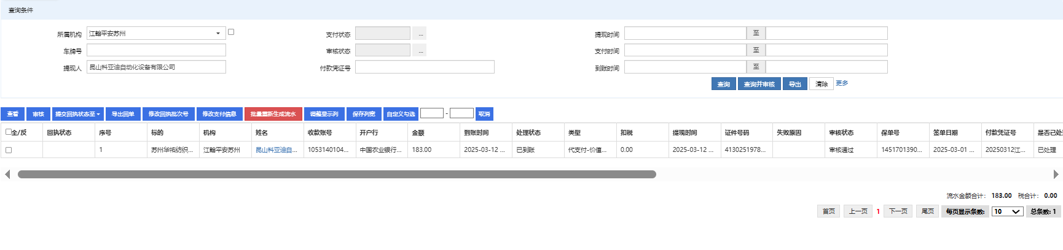This screenshot has height=250, width=1063.
Task: Focus the 到账时间 end date field
Action: coord(826,67)
